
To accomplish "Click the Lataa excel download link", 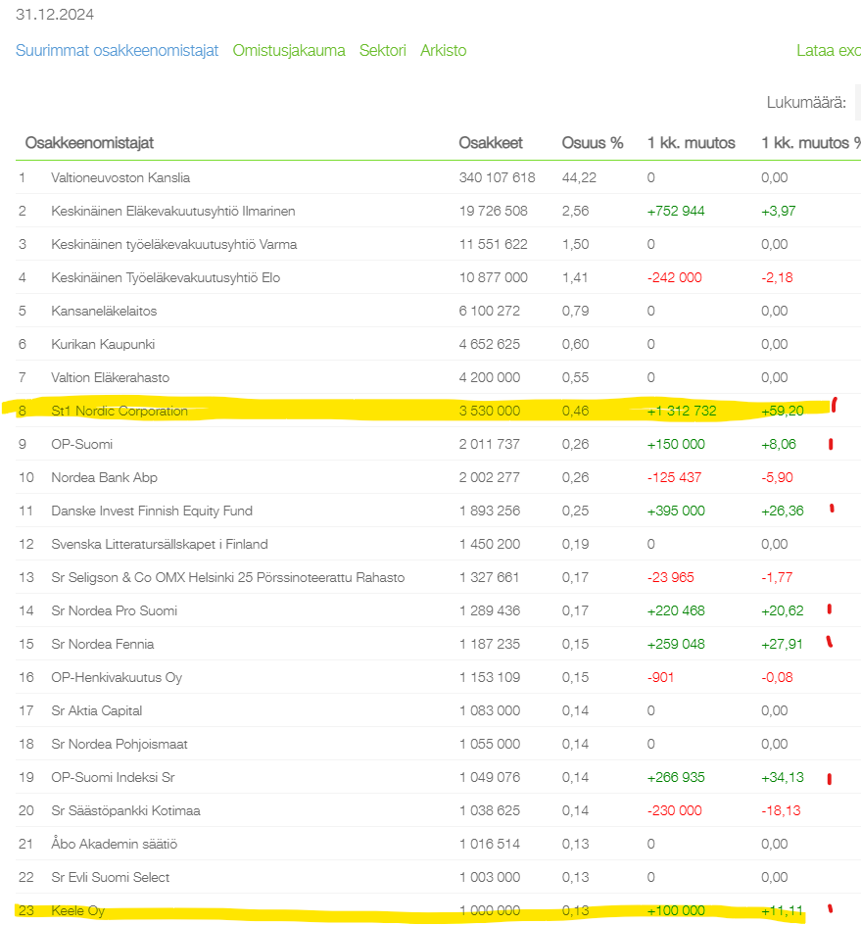I will 829,51.
